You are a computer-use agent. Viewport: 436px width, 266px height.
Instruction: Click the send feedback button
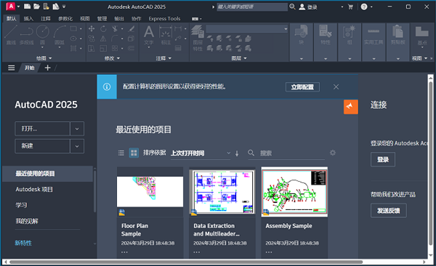[x=389, y=211]
